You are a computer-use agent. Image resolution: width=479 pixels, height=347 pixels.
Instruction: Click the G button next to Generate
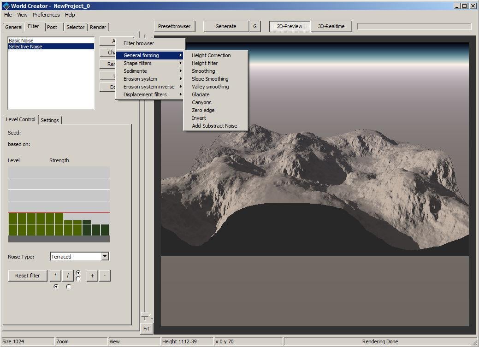[x=254, y=26]
